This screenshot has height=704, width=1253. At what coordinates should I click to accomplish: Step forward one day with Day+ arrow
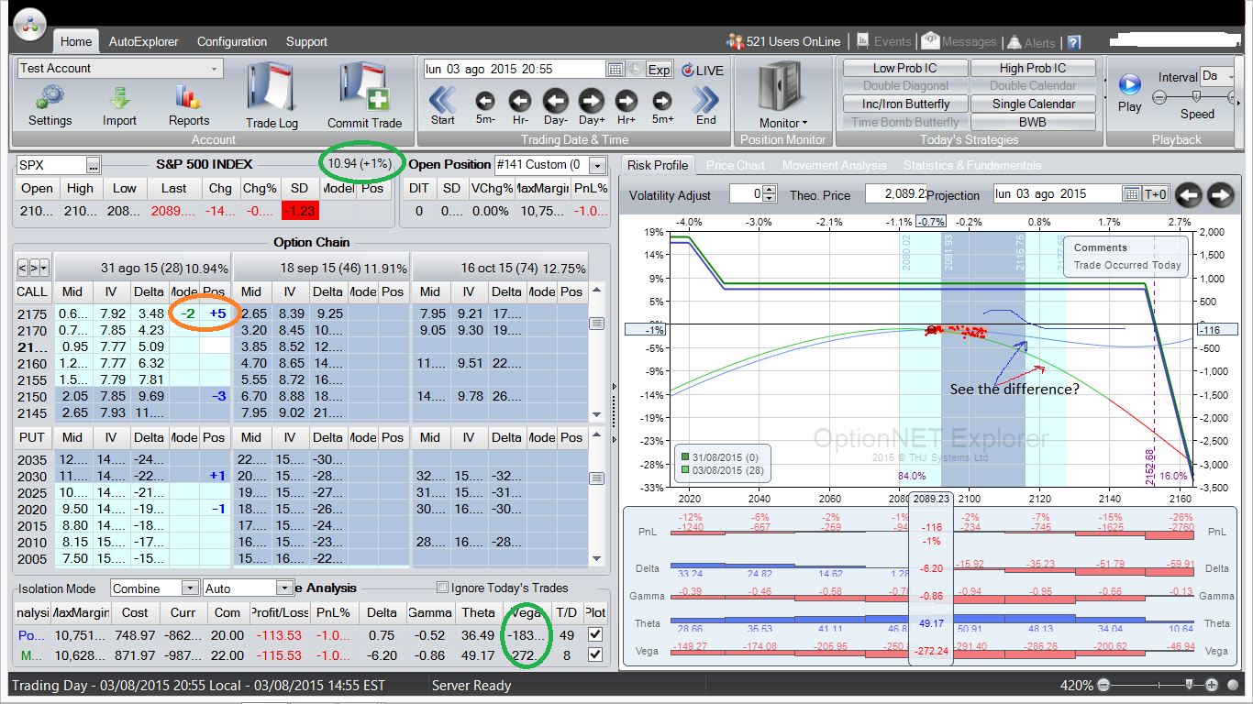tap(591, 101)
